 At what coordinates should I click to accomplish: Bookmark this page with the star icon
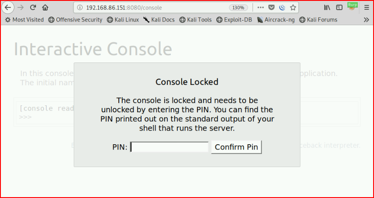point(293,7)
